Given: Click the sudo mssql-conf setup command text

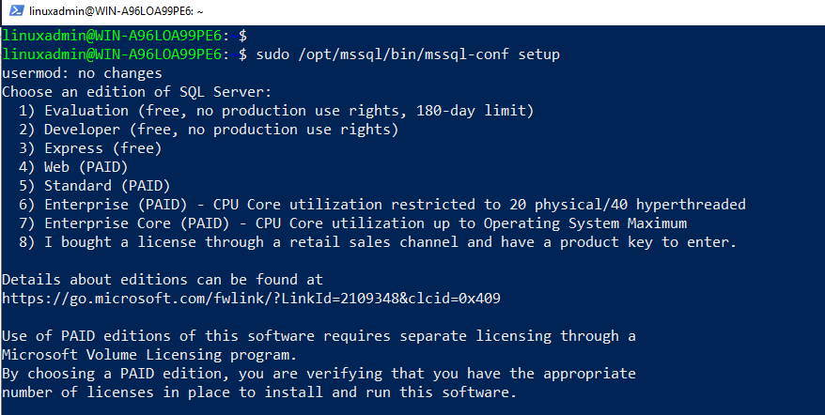Looking at the screenshot, I should pyautogui.click(x=399, y=54).
